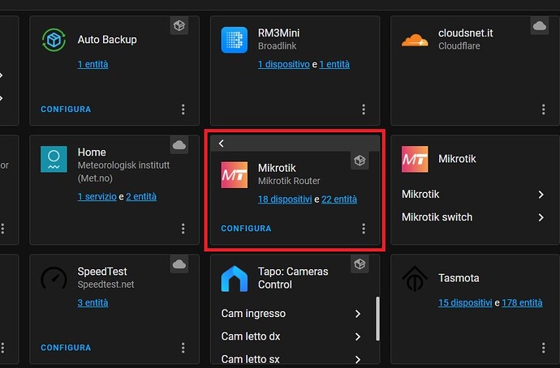Click the MT logo on the grouped Mikrotik card

[414, 159]
